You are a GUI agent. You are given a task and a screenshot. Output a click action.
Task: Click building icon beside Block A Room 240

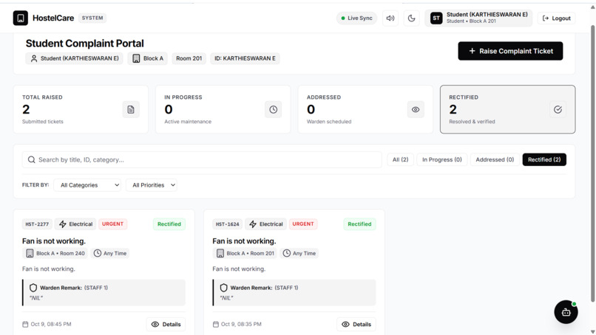[x=30, y=253]
